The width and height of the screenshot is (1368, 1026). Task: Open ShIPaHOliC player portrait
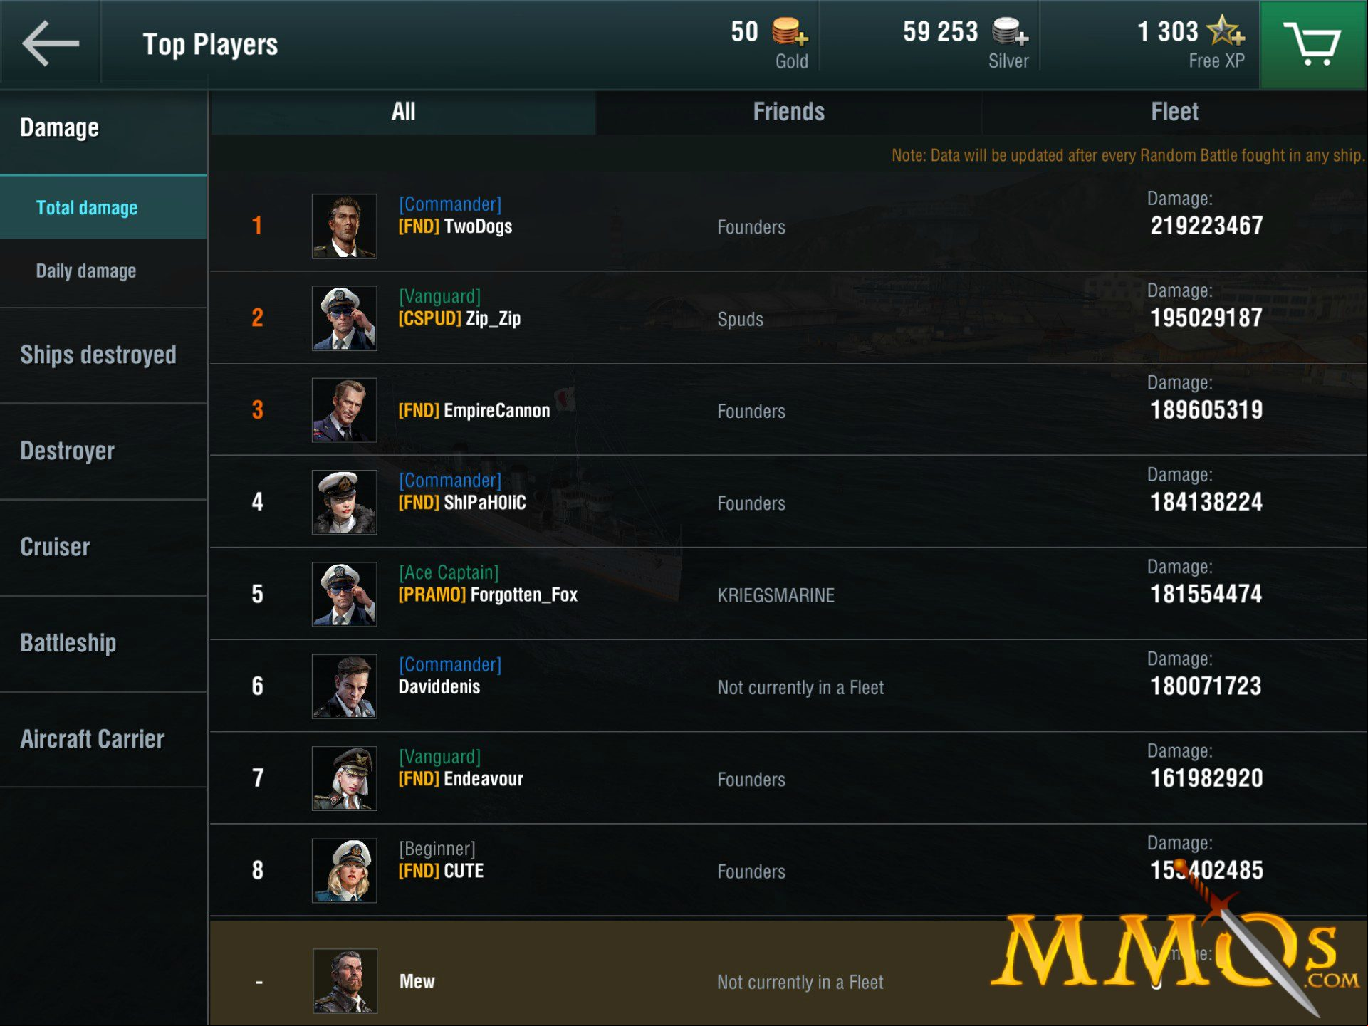click(345, 502)
